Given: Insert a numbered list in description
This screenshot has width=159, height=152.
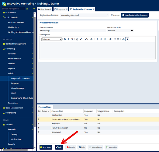Looking at the screenshot, I should [115, 39].
